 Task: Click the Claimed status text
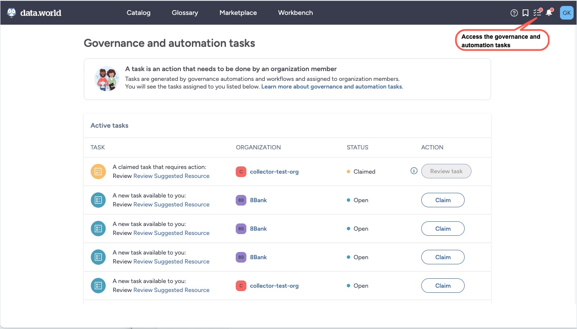364,172
